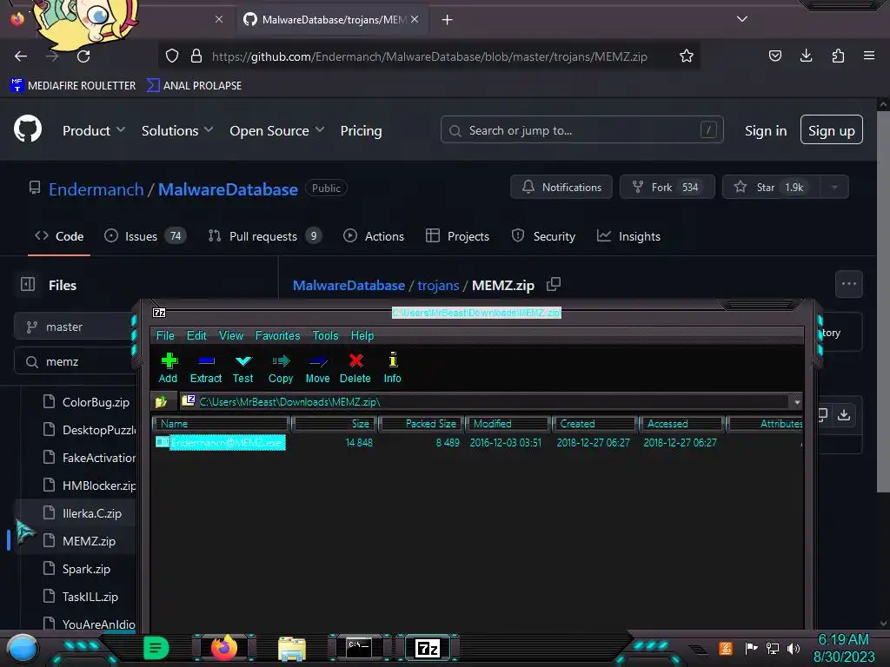
Task: Copy file path icon next to MEMZ.zip
Action: coord(554,284)
